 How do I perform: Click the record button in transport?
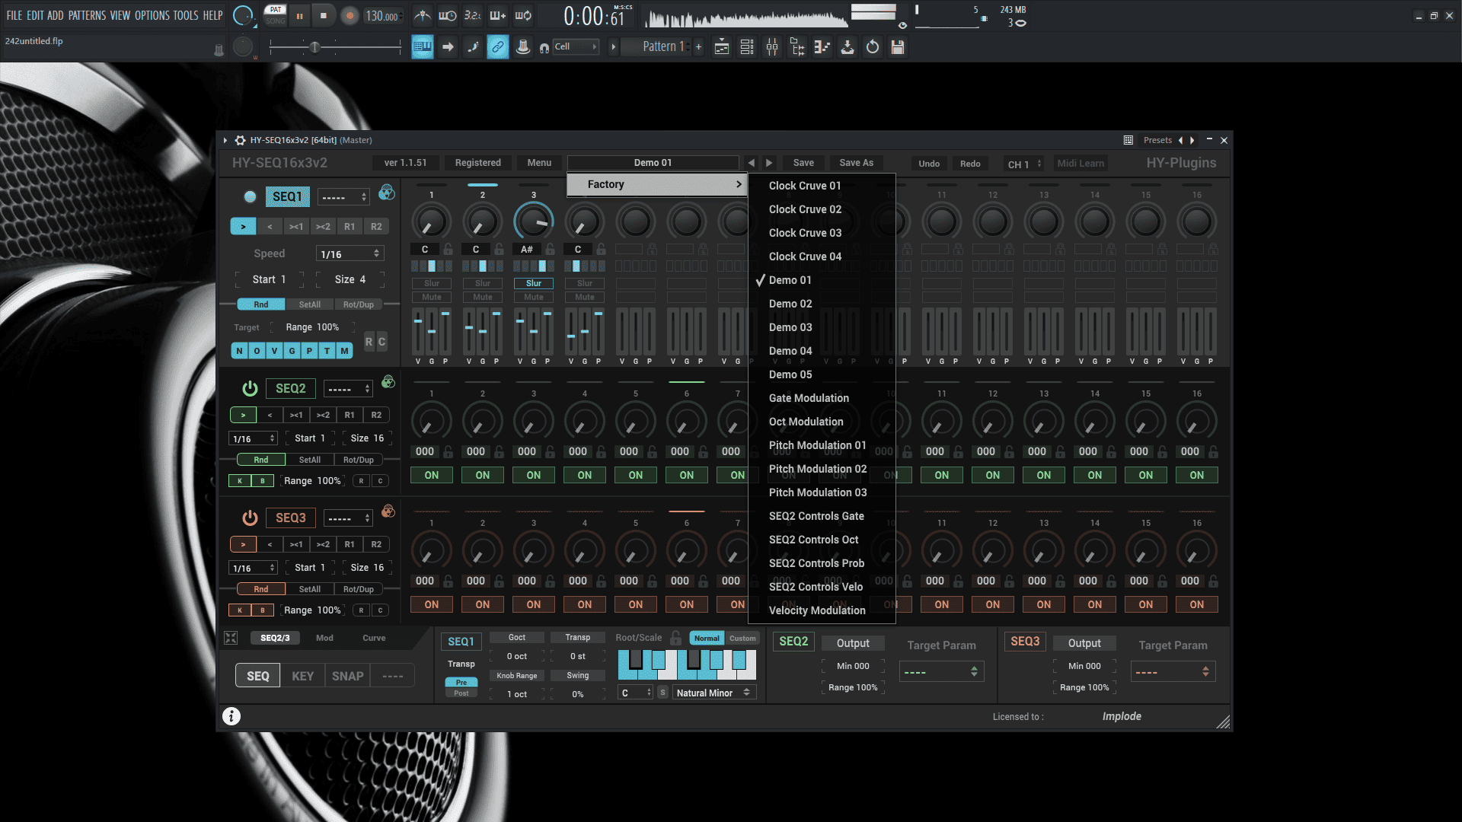[x=350, y=15]
